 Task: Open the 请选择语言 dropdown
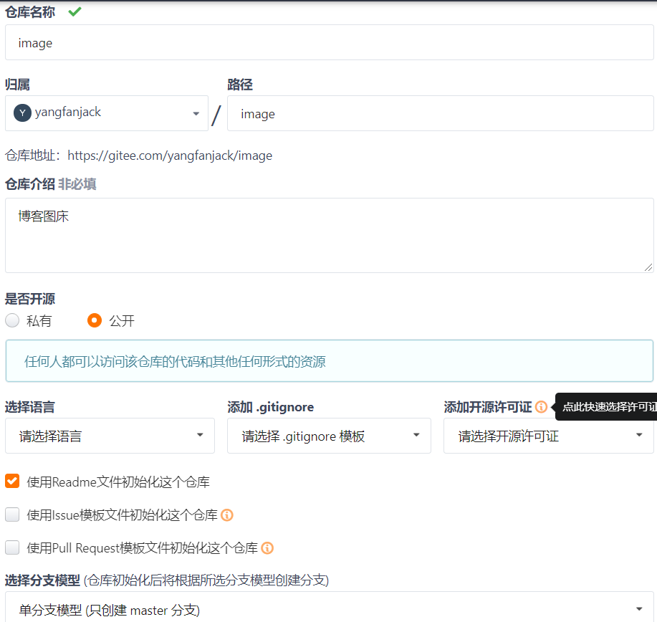(x=110, y=436)
